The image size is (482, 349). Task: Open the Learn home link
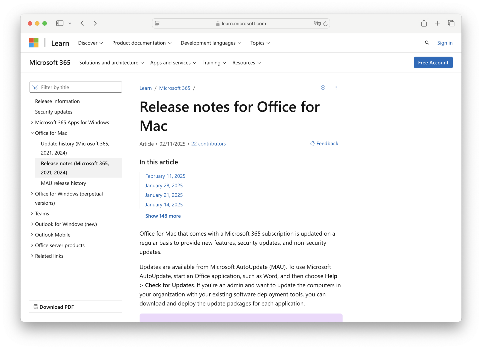click(60, 43)
